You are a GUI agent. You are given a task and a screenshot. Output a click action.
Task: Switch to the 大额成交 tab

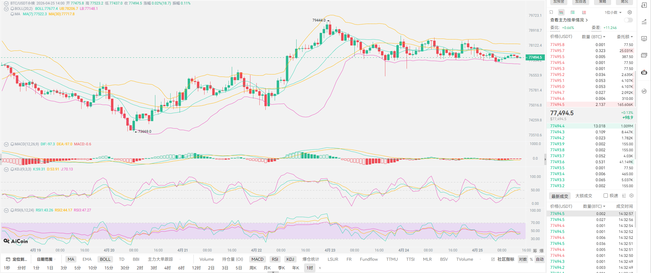[x=584, y=196]
